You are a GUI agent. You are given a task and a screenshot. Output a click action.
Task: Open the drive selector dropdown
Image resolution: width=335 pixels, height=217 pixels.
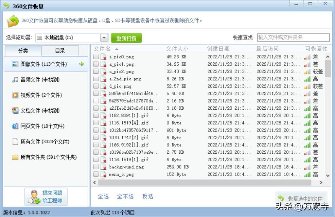coord(104,38)
